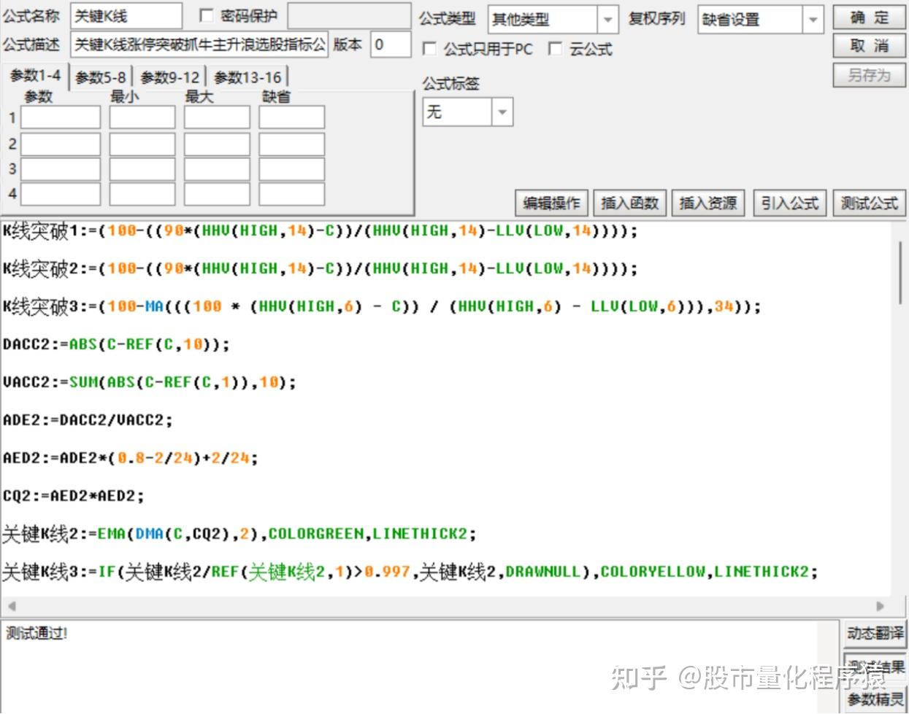Screen dimensions: 909x714
Task: Open 参数精灵 button
Action: click(875, 699)
